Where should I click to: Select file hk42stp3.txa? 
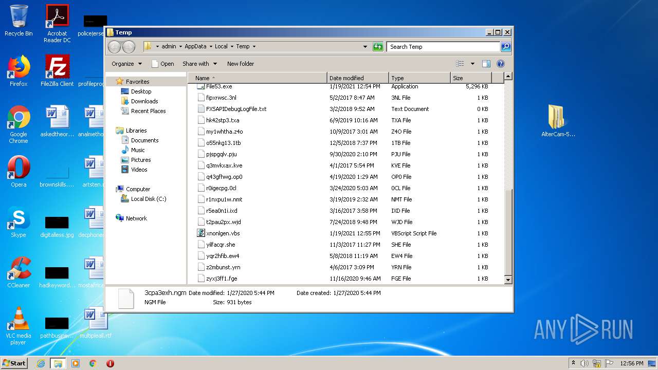point(223,120)
